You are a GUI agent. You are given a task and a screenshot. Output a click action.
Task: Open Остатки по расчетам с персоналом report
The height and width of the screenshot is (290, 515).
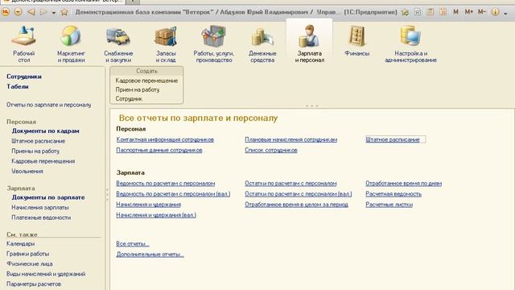tap(290, 184)
